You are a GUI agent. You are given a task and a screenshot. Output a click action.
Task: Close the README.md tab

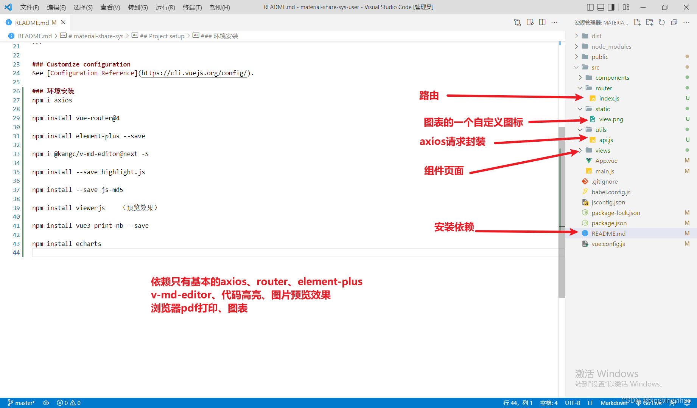click(63, 23)
